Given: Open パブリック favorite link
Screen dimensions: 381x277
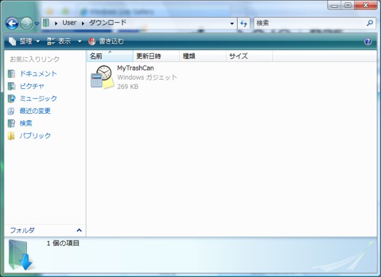Looking at the screenshot, I should pos(35,136).
